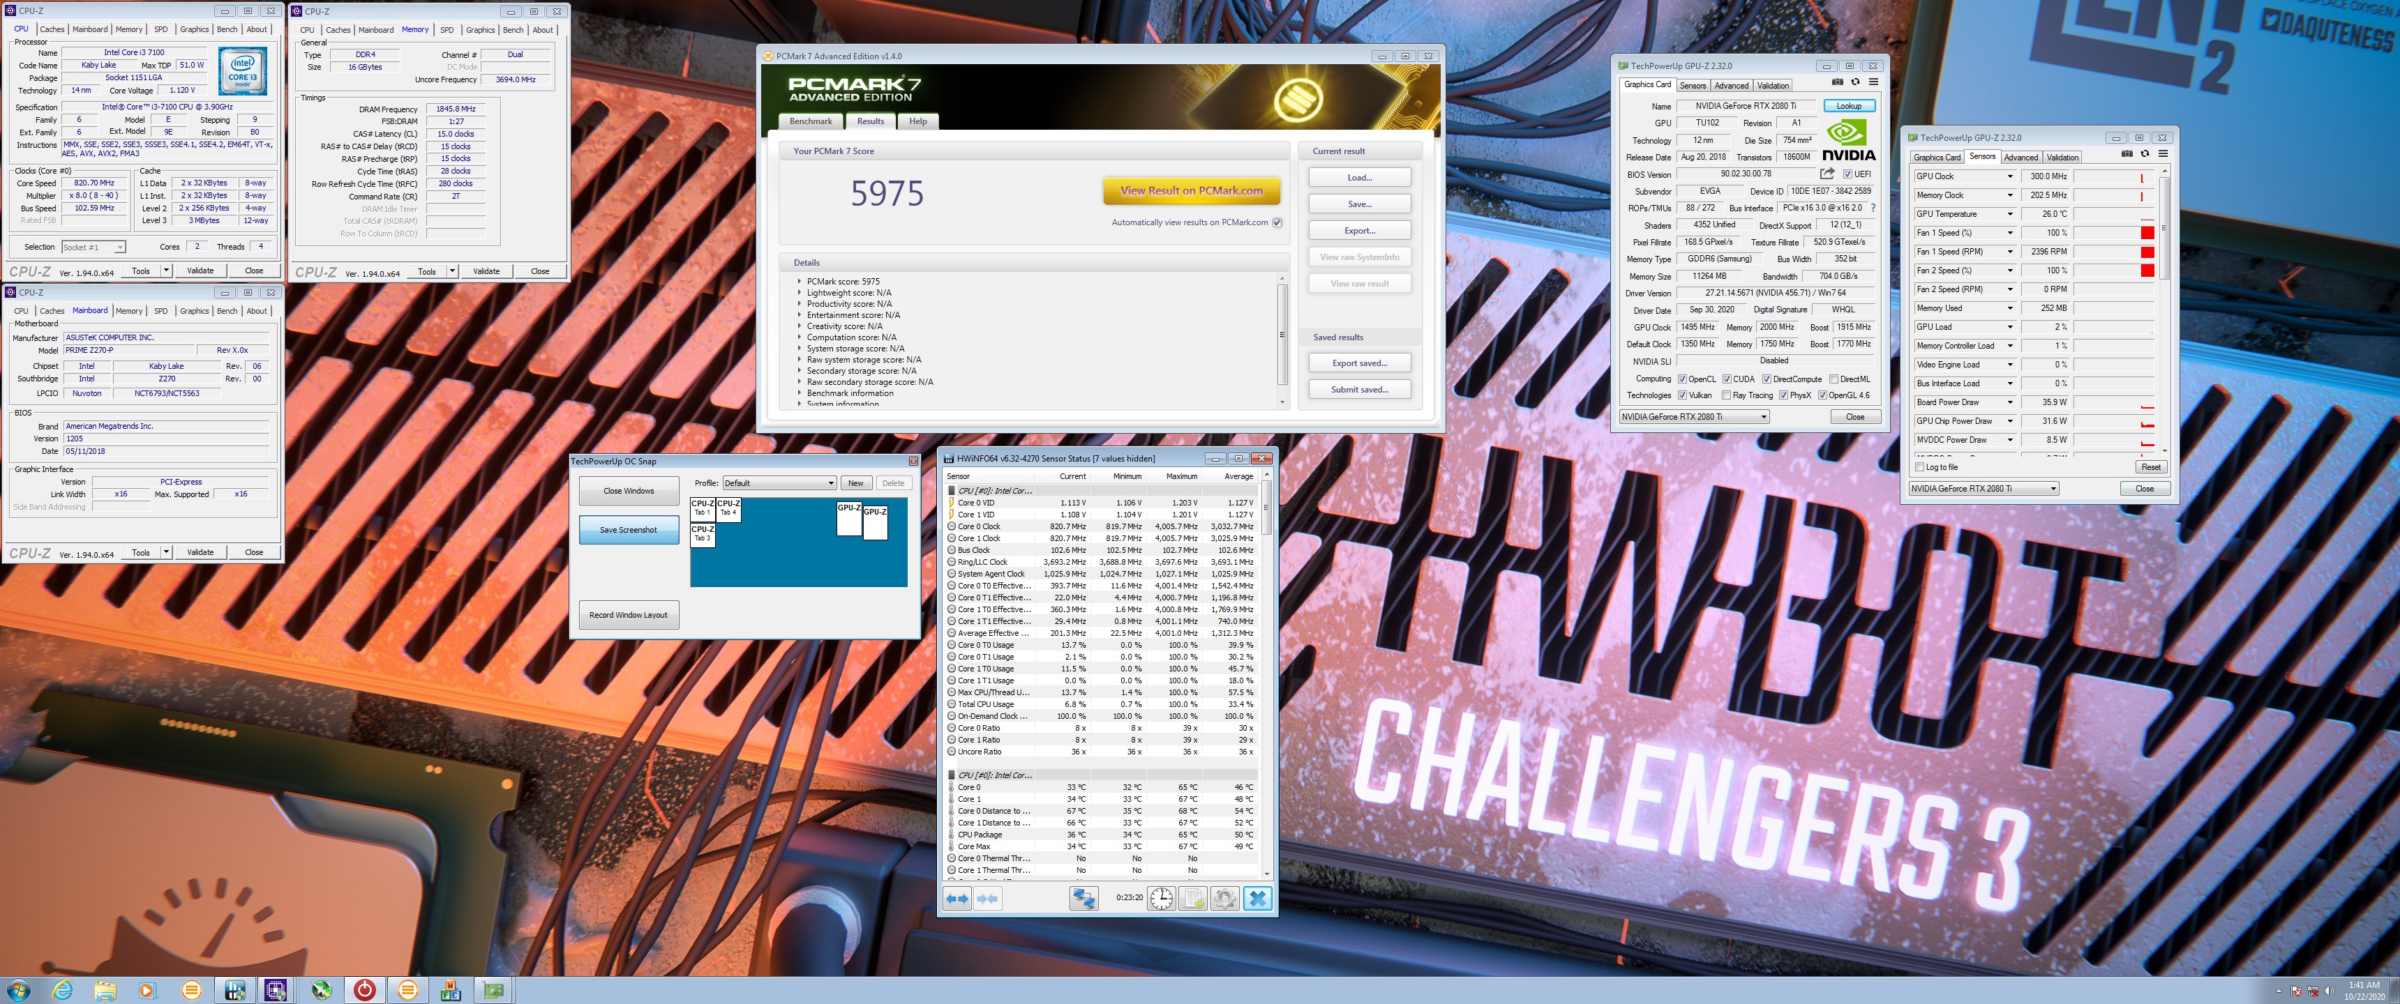Click Save Screenshot in OC Snap
This screenshot has height=1004, width=2400.
pos(628,530)
